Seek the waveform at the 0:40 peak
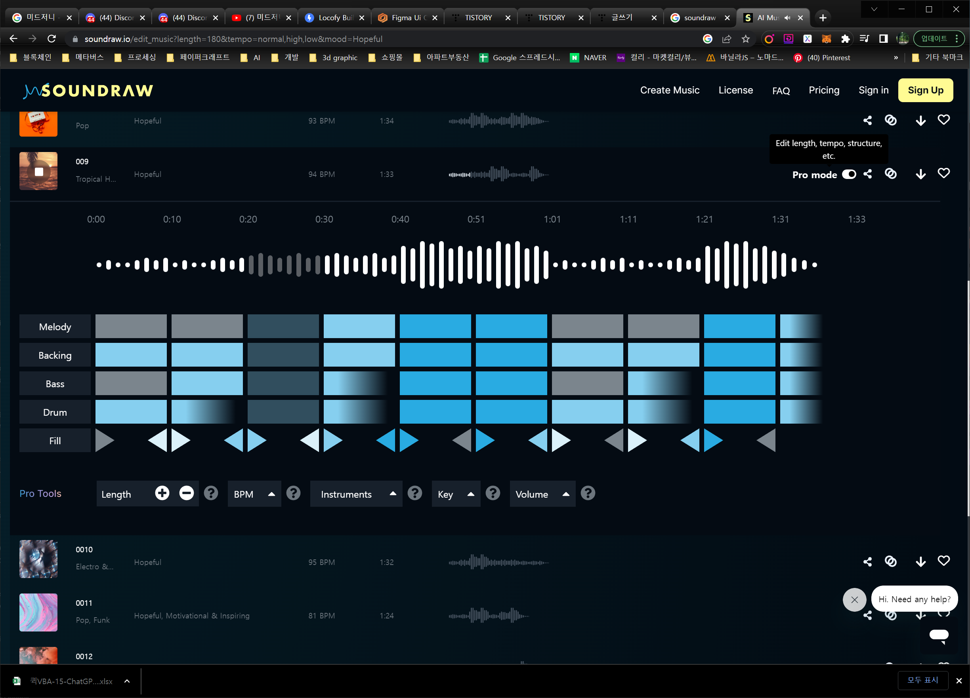 tap(403, 264)
